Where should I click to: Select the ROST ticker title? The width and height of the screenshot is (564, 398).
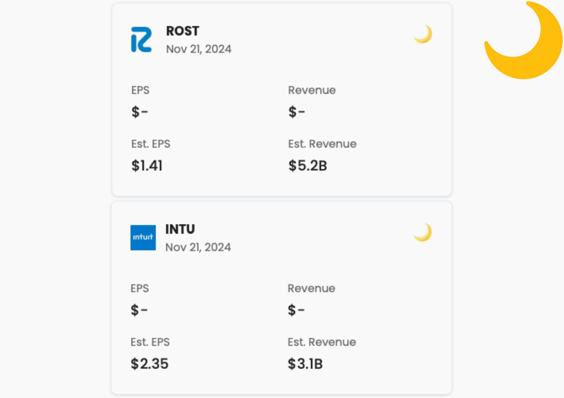point(182,31)
